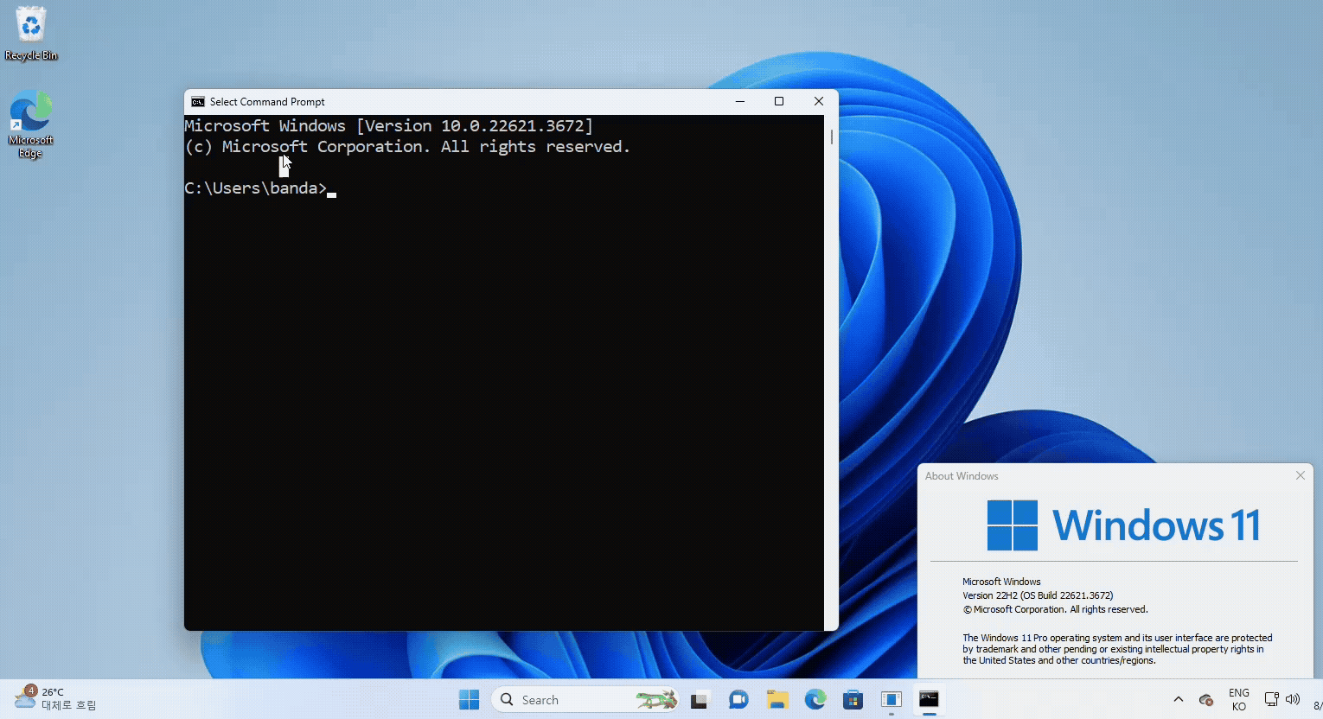The height and width of the screenshot is (719, 1323).
Task: Launch the Chat app from taskbar
Action: 738,700
